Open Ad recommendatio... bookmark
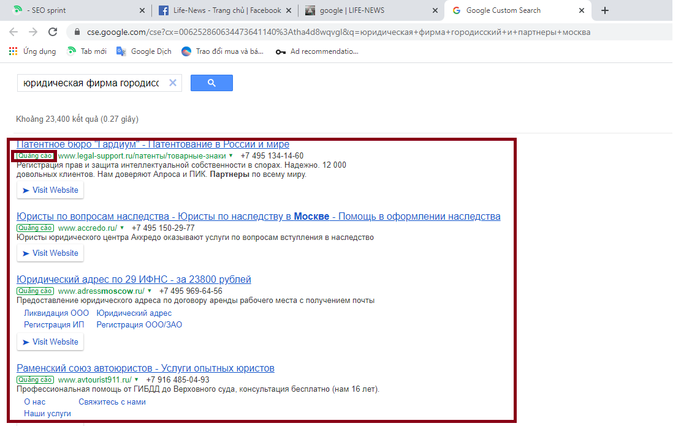 pyautogui.click(x=317, y=51)
